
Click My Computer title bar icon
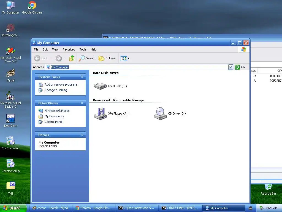pos(34,43)
